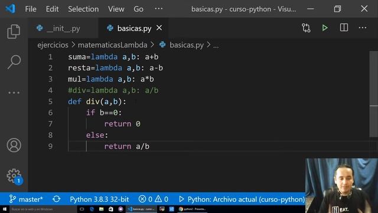378x213 pixels.
Task: Synchronize changes with the sync icon
Action: click(x=57, y=199)
